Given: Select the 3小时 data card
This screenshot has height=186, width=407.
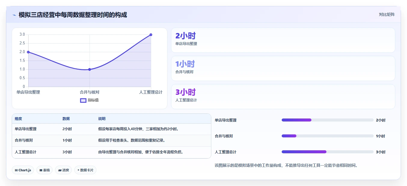Looking at the screenshot, I should (283, 97).
